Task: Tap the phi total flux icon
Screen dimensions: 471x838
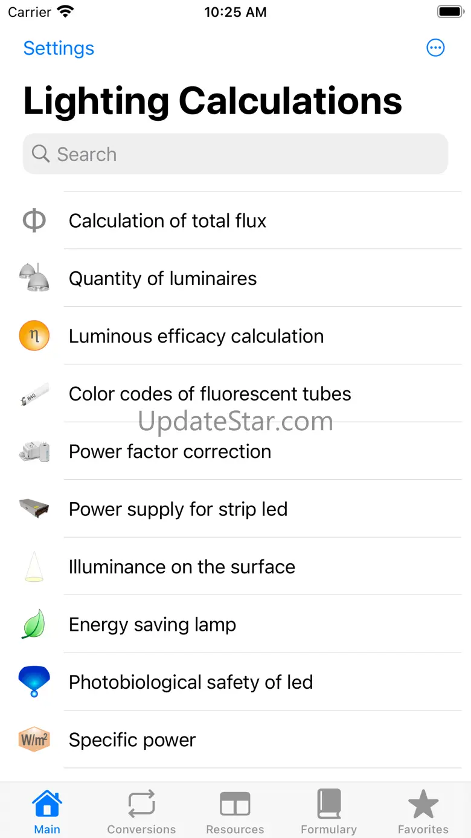Action: 34,221
